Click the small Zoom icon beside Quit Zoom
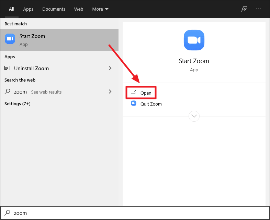This screenshot has width=270, height=220. tap(134, 103)
